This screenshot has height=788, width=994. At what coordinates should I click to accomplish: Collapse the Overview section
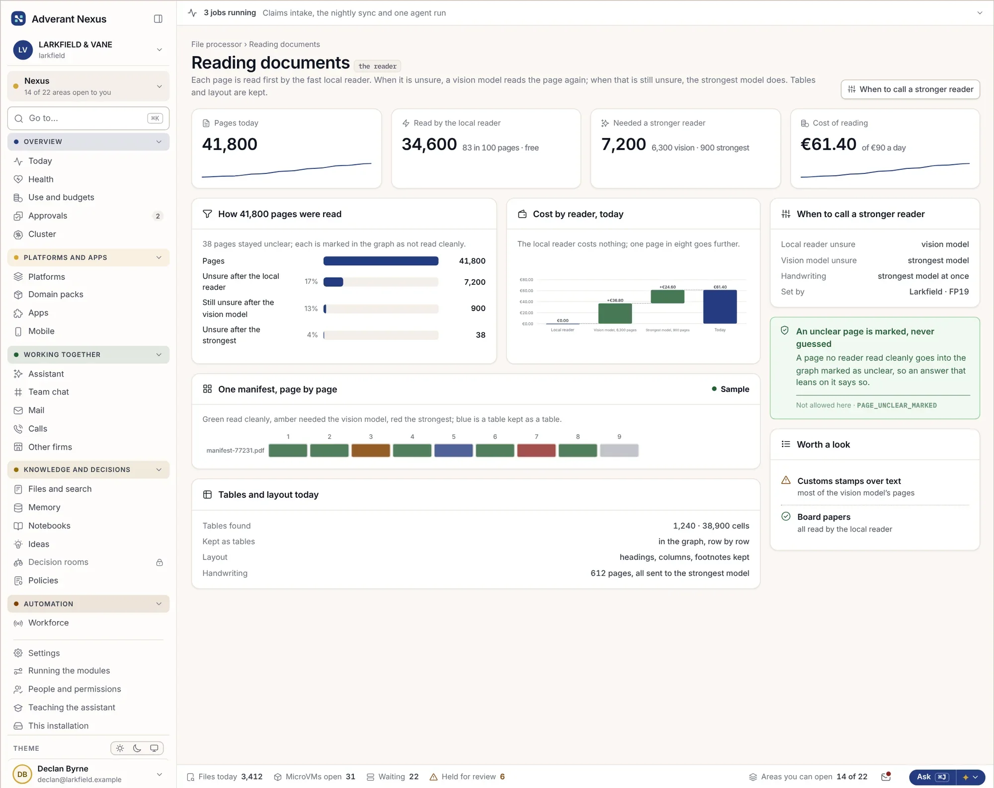pos(88,142)
